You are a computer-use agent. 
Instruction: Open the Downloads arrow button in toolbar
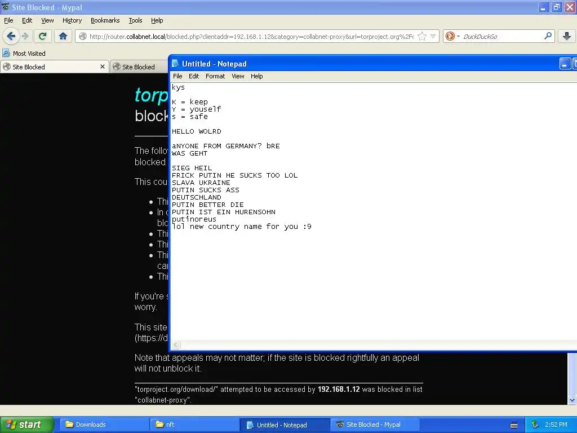[x=567, y=36]
